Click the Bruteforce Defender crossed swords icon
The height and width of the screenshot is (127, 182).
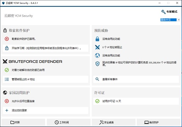[x=5, y=61]
